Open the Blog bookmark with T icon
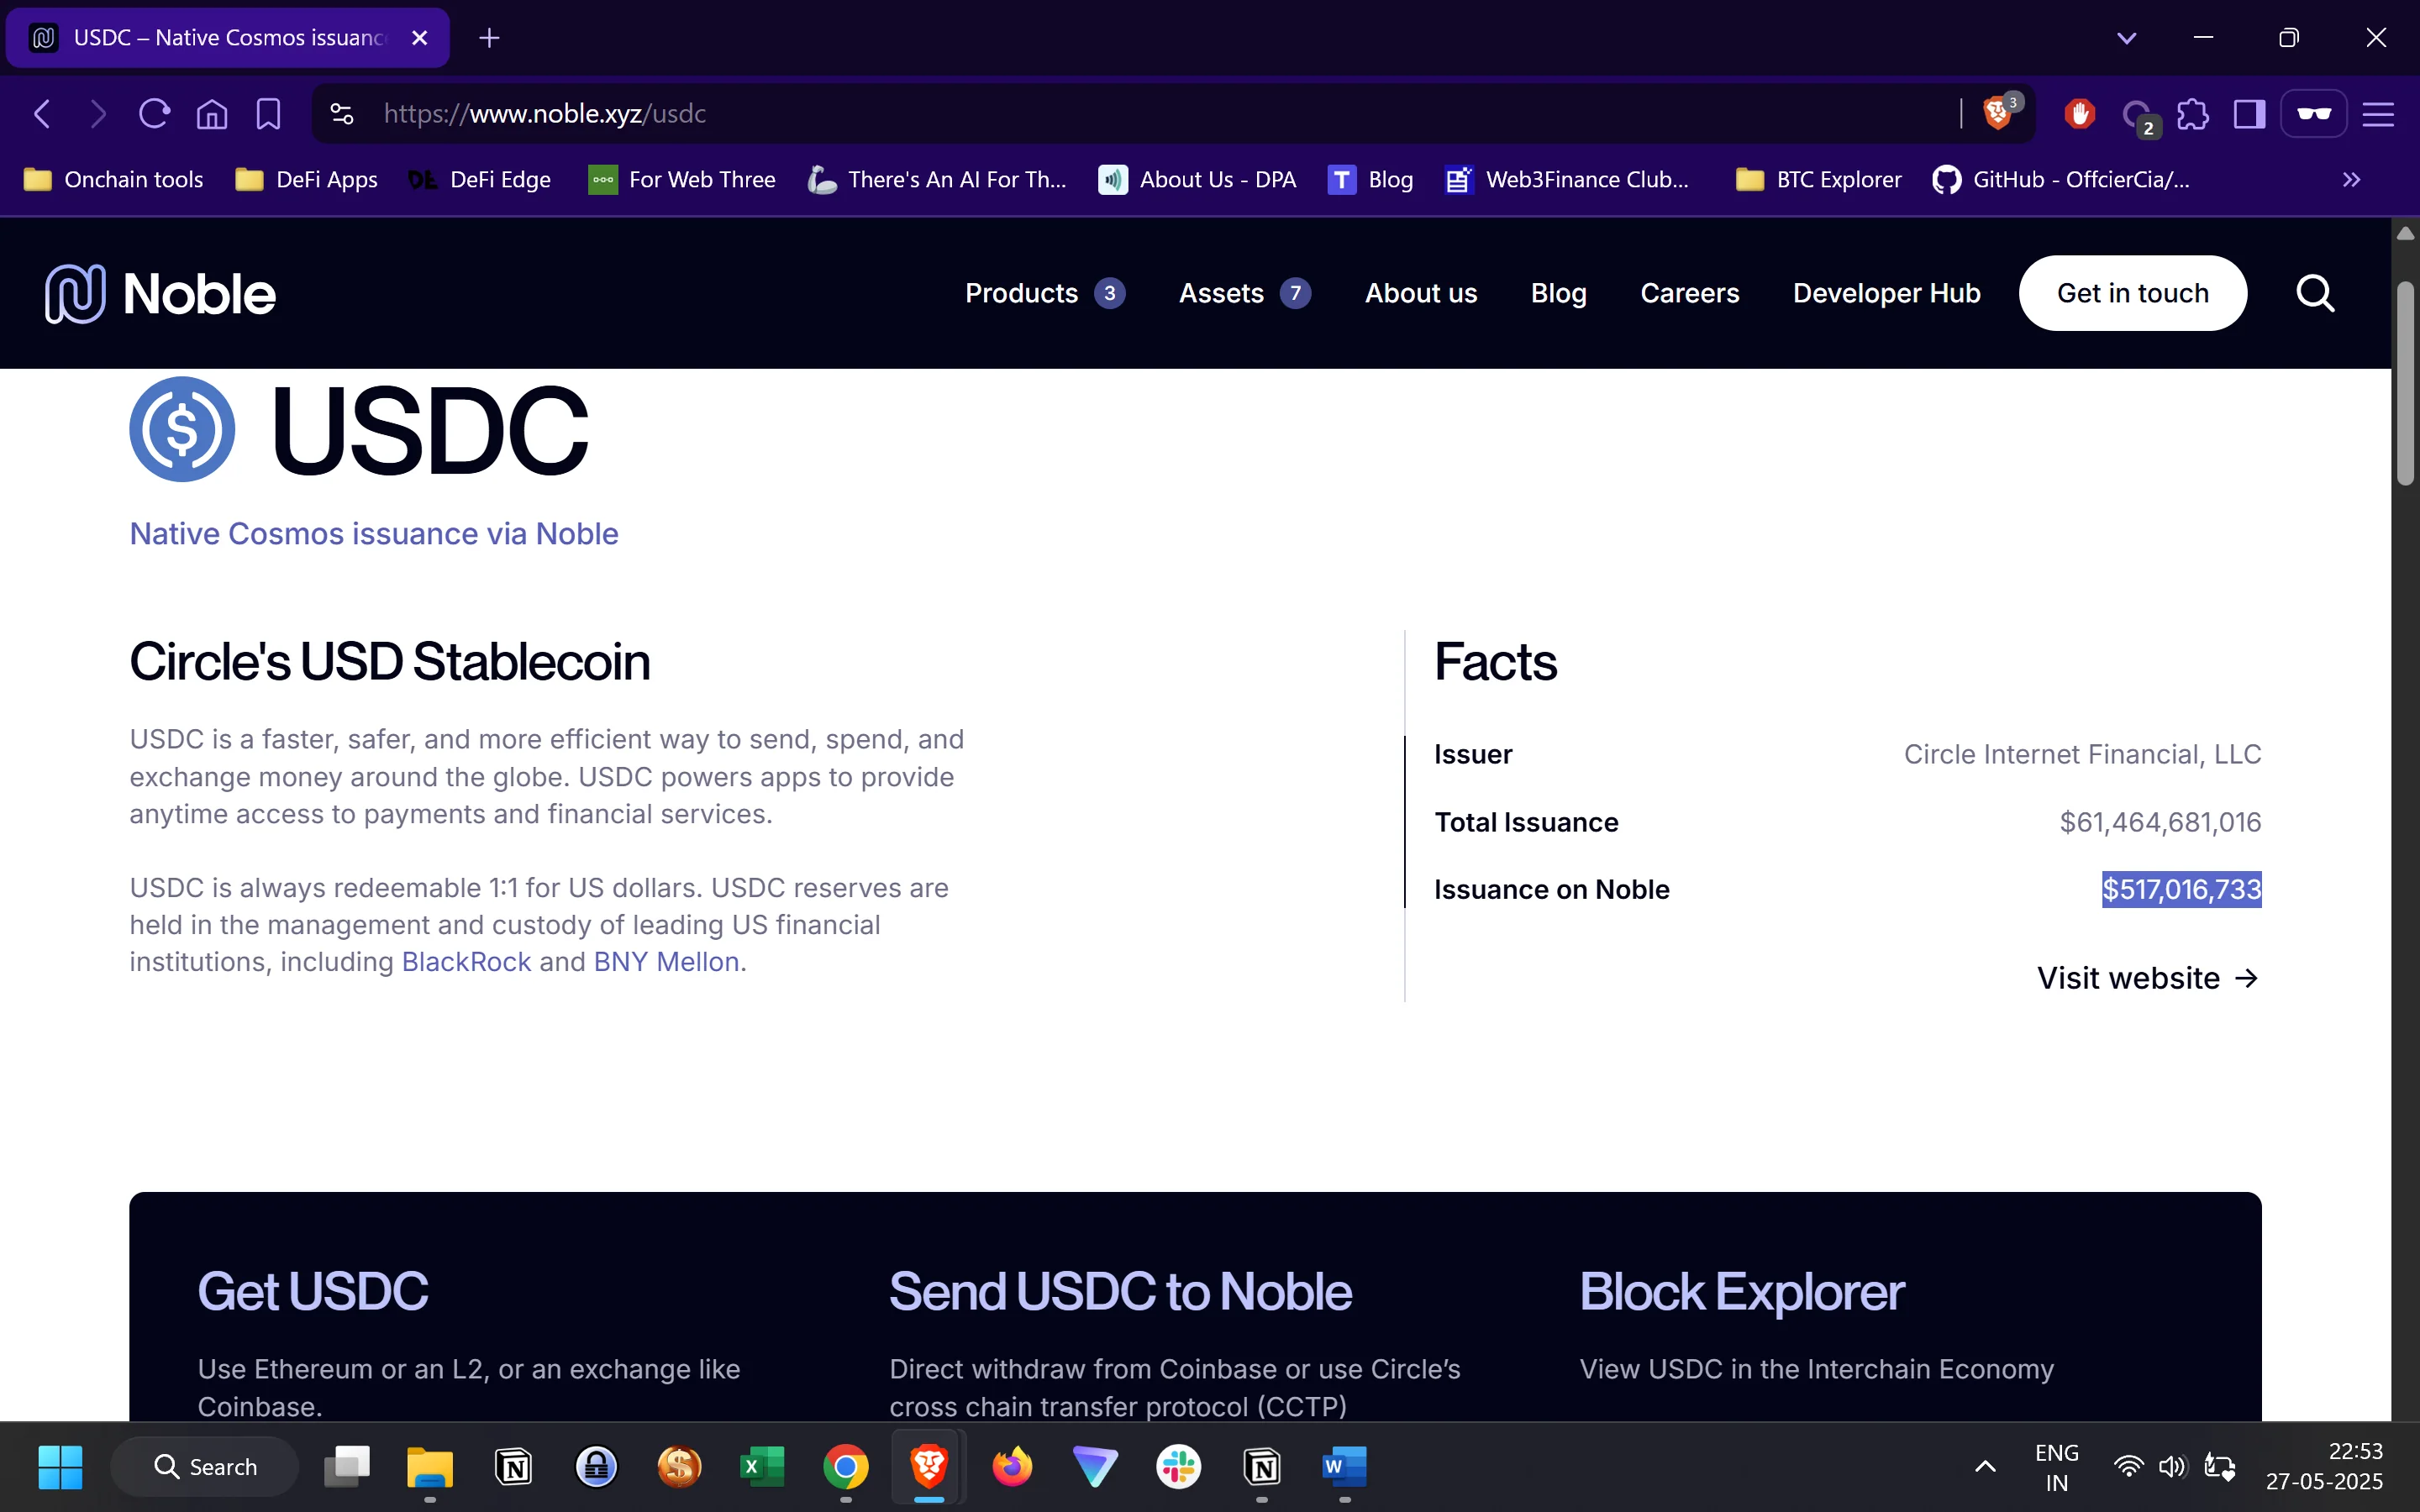This screenshot has width=2420, height=1512. pyautogui.click(x=1370, y=180)
